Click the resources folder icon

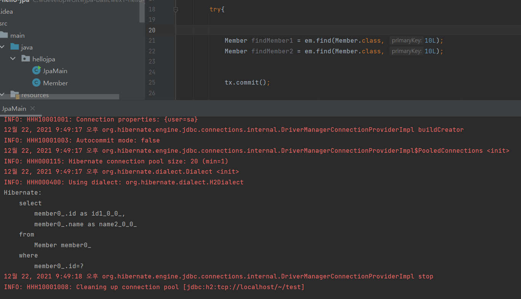click(x=15, y=94)
